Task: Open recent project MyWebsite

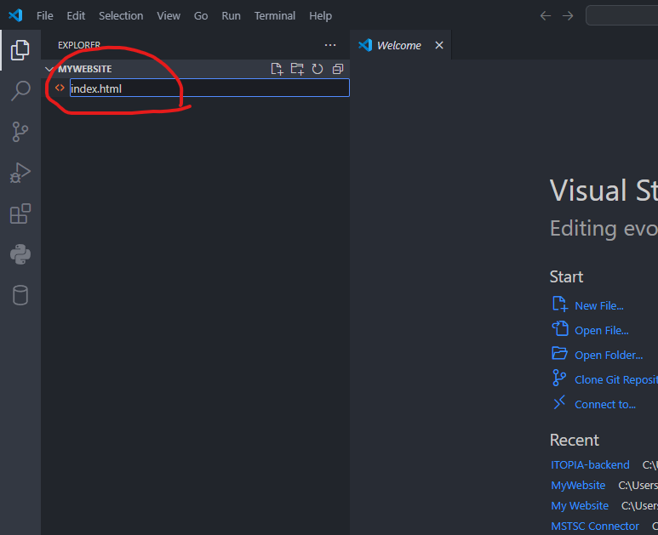Action: [x=578, y=486]
